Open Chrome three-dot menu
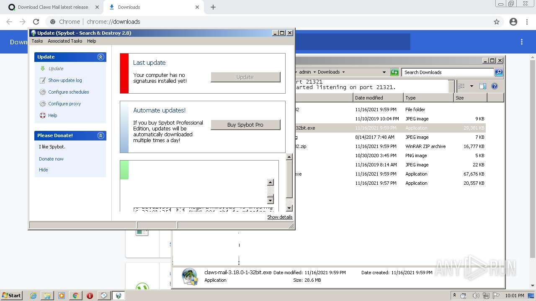This screenshot has height=301, width=536. tap(527, 22)
